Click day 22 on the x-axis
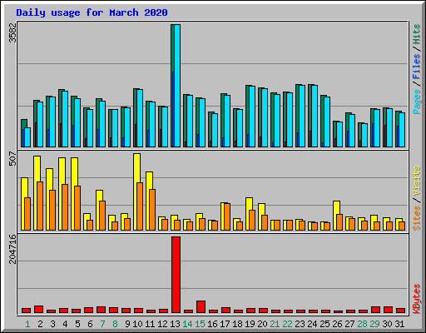This screenshot has height=333, width=426. coord(287,324)
